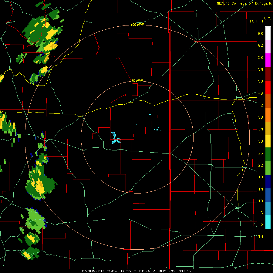The image size is (273, 273).
Task: Select legend value "58"
Action: pyautogui.click(x=261, y=57)
